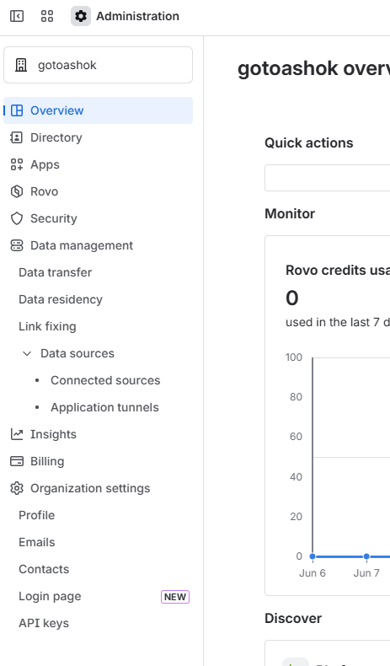Click the Rovo credits usage heading
390x666 pixels.
tap(338, 270)
